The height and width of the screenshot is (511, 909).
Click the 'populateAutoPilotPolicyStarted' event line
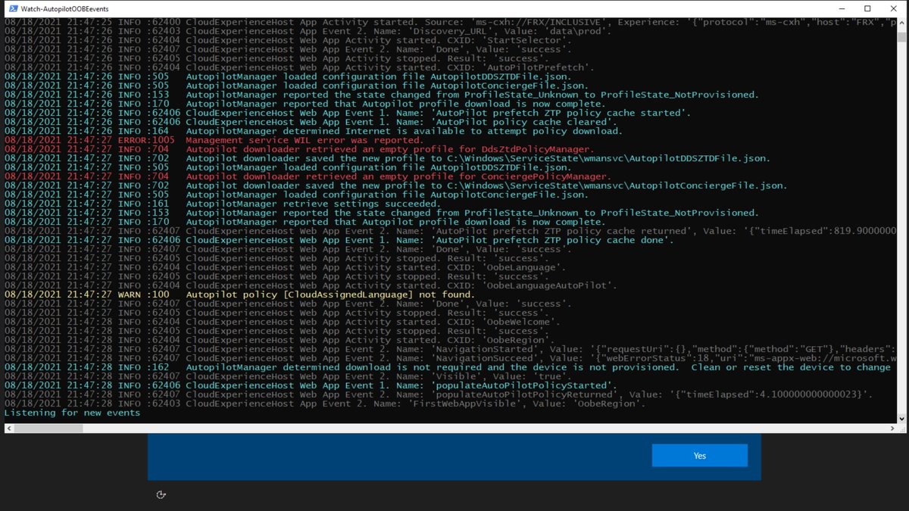[310, 385]
